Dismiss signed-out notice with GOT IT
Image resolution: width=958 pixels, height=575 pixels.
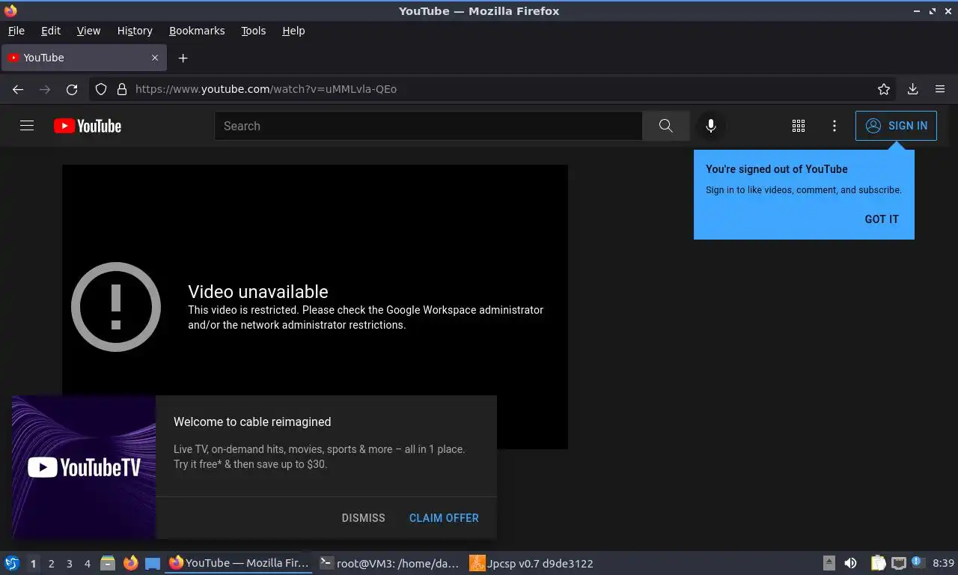point(882,219)
